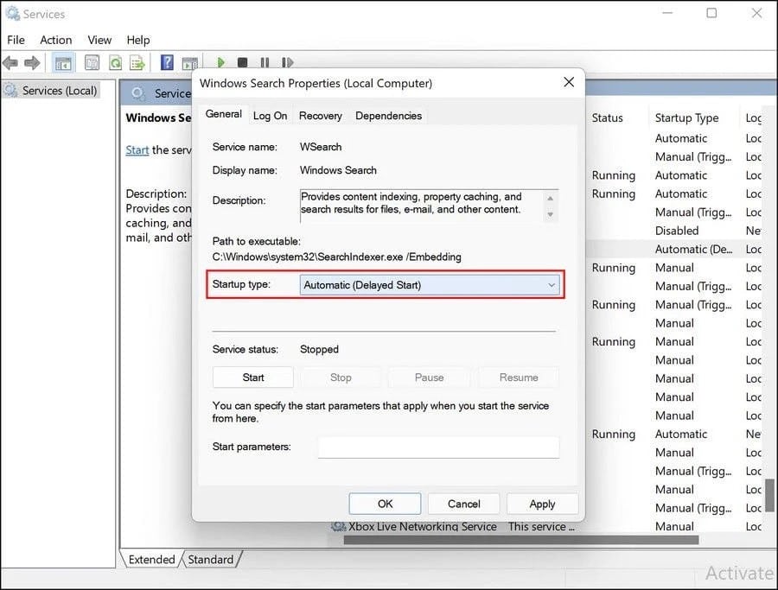The width and height of the screenshot is (778, 590).
Task: Click the Start service button
Action: click(252, 377)
